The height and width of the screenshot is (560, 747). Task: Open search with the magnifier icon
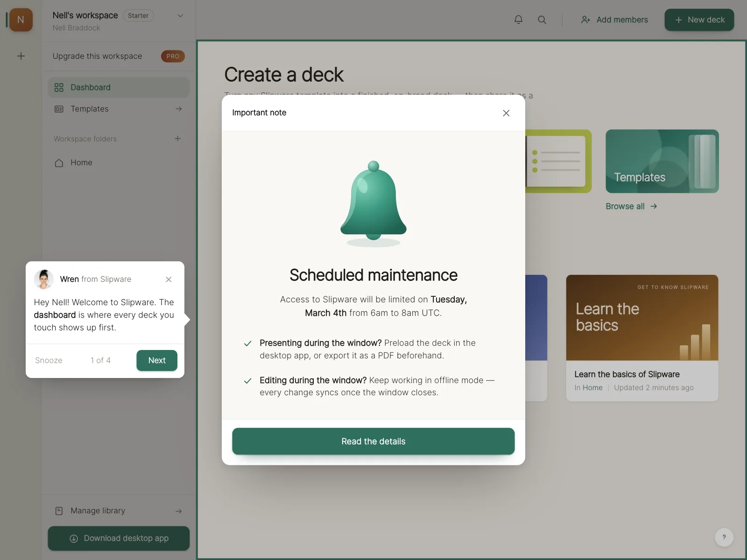(542, 20)
